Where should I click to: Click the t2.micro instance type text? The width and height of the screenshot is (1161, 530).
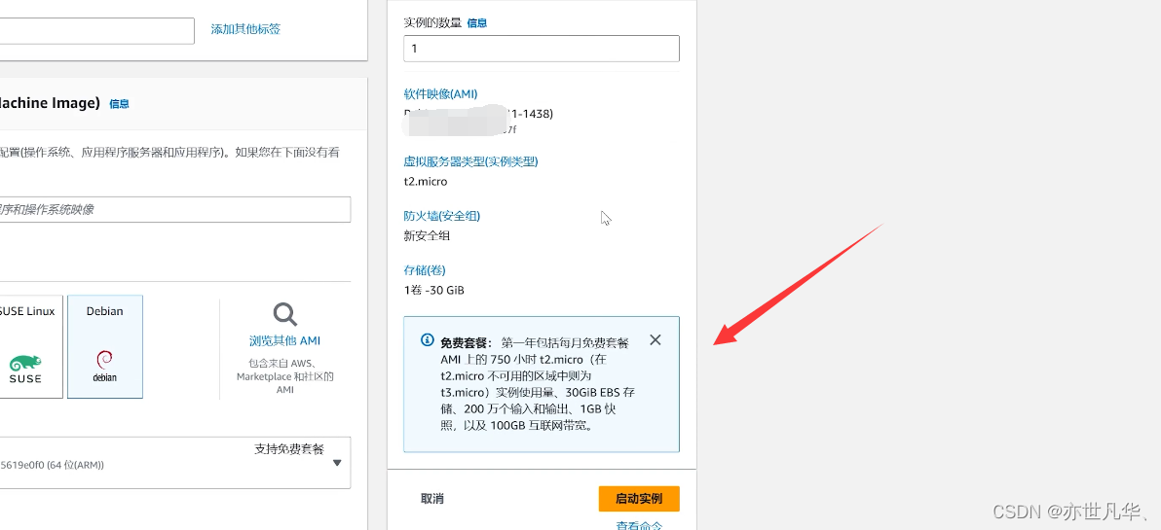click(x=426, y=181)
